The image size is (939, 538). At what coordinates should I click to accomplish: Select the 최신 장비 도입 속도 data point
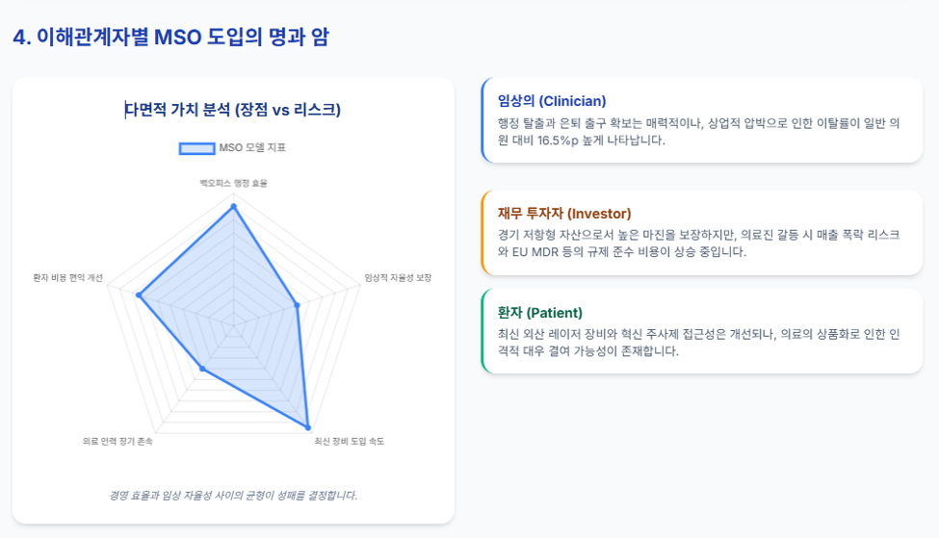pos(308,428)
